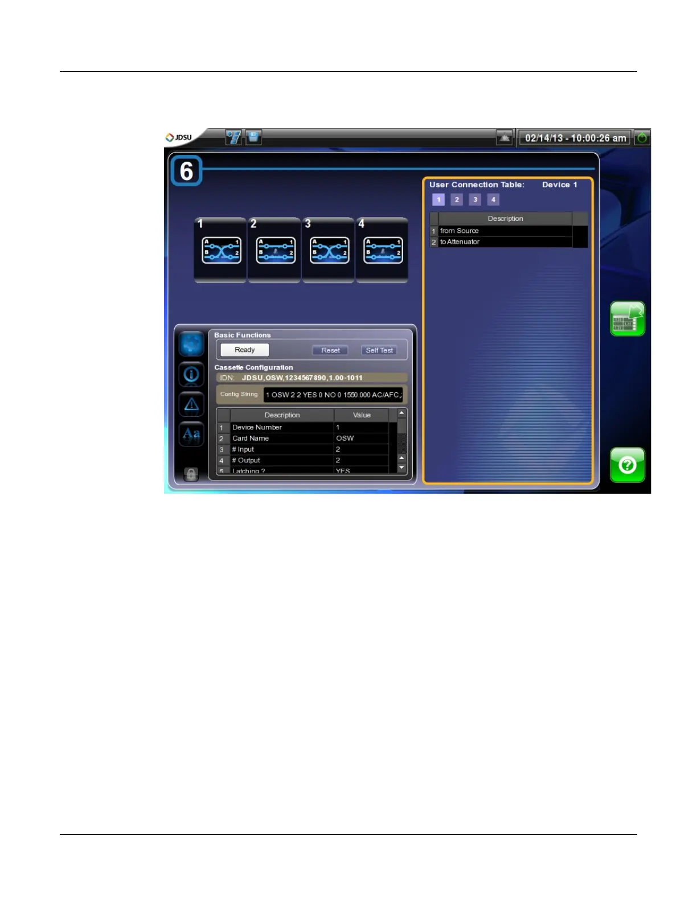Switch to connection table tab 4
The width and height of the screenshot is (697, 902).
coord(493,199)
